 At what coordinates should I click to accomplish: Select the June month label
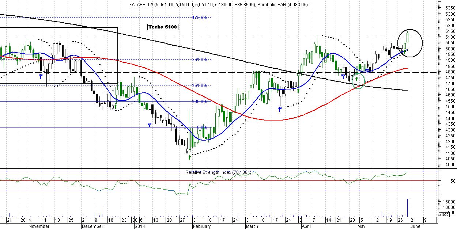[416, 226]
